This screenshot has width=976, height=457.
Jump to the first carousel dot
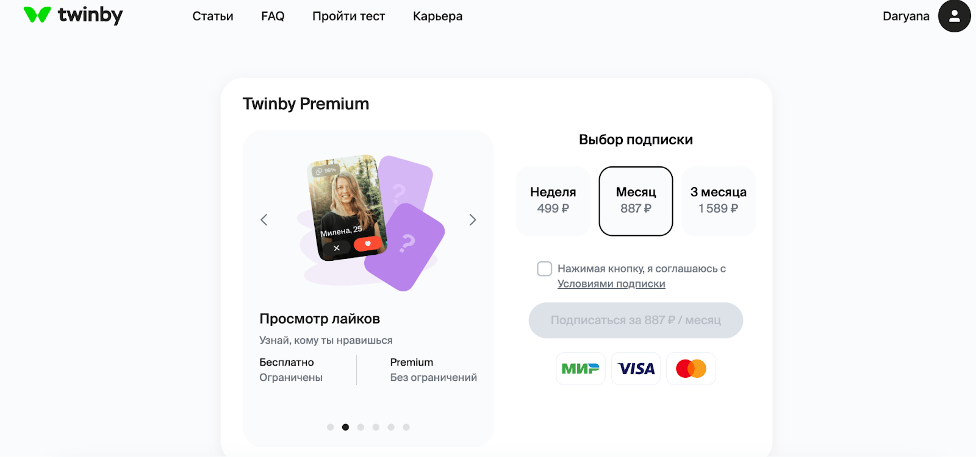pyautogui.click(x=330, y=427)
